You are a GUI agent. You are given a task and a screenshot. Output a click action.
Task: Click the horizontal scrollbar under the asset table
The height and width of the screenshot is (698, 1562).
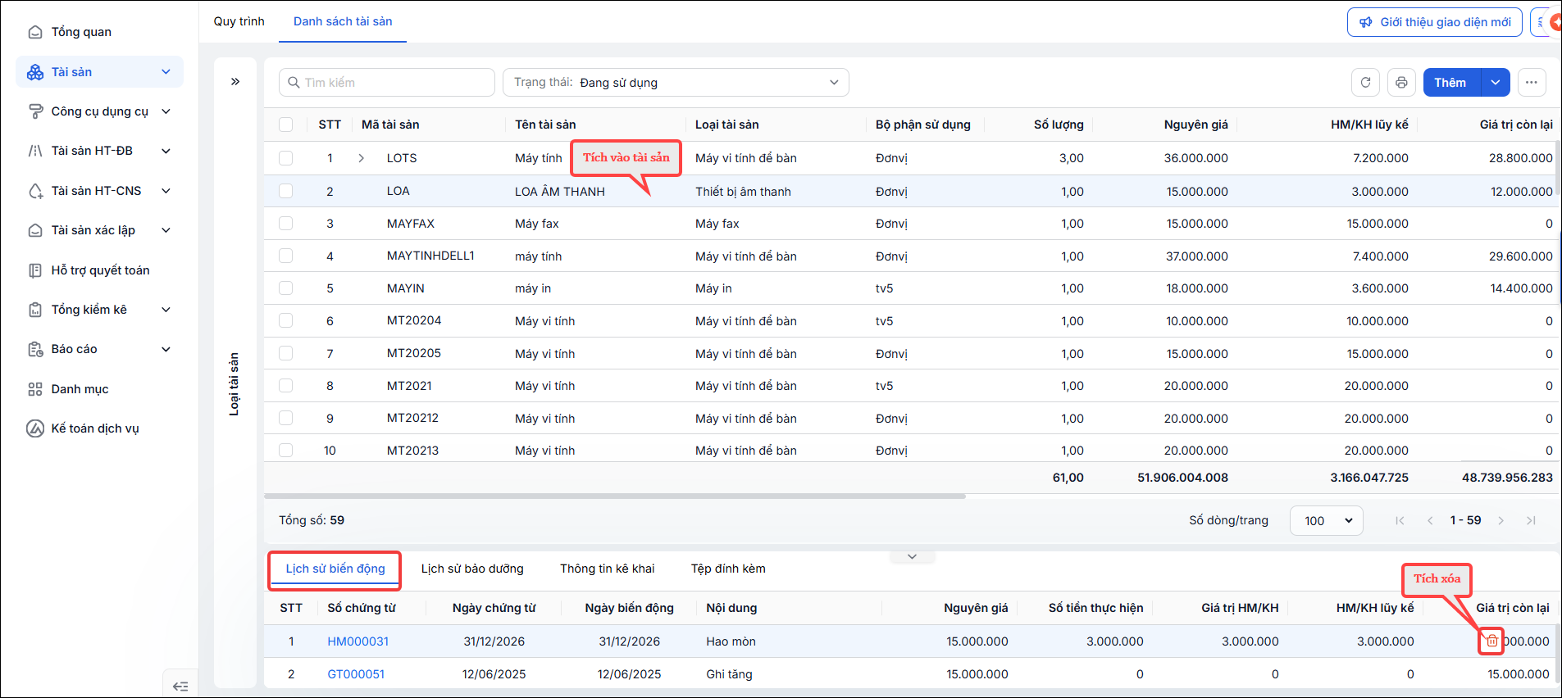615,496
